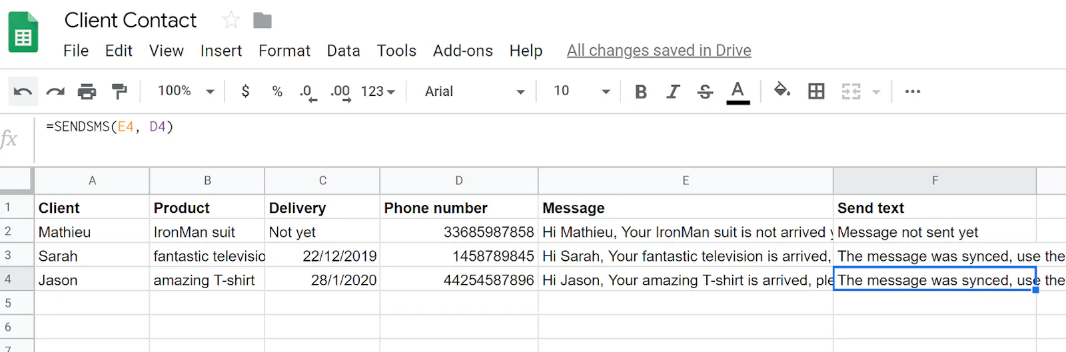The image size is (1066, 352).
Task: Open the More toolbar options ellipsis
Action: pyautogui.click(x=913, y=91)
